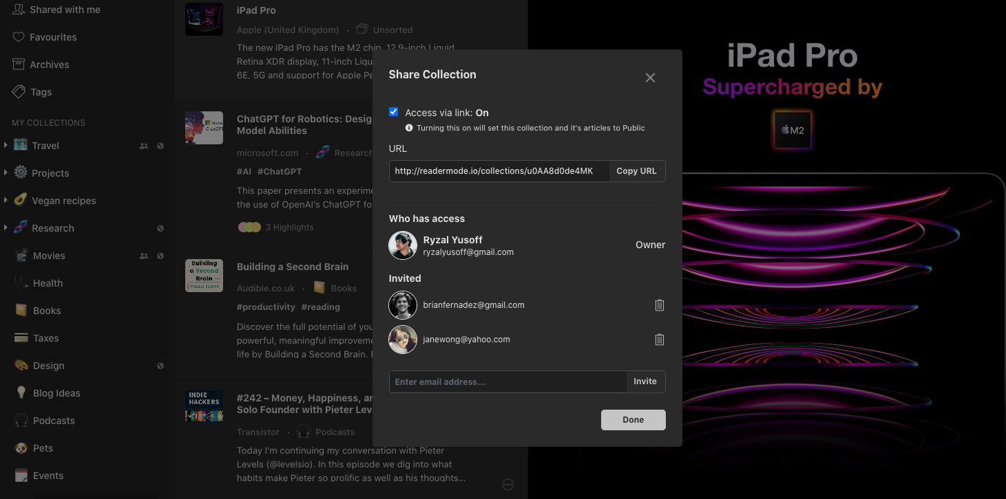Open the more options ellipsis icon

point(508,485)
